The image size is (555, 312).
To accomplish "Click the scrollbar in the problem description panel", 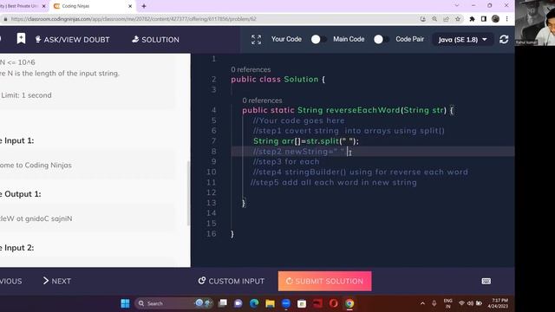I will [x=188, y=193].
